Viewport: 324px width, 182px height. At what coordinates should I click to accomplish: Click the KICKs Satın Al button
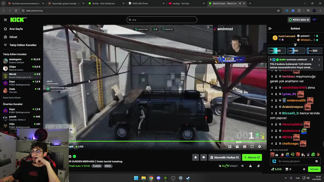point(299,20)
